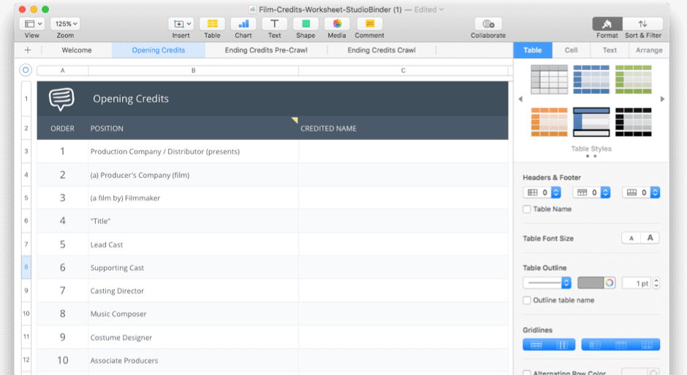Open the Edited title dropdown chevron
This screenshot has height=375, width=687.
tap(441, 9)
